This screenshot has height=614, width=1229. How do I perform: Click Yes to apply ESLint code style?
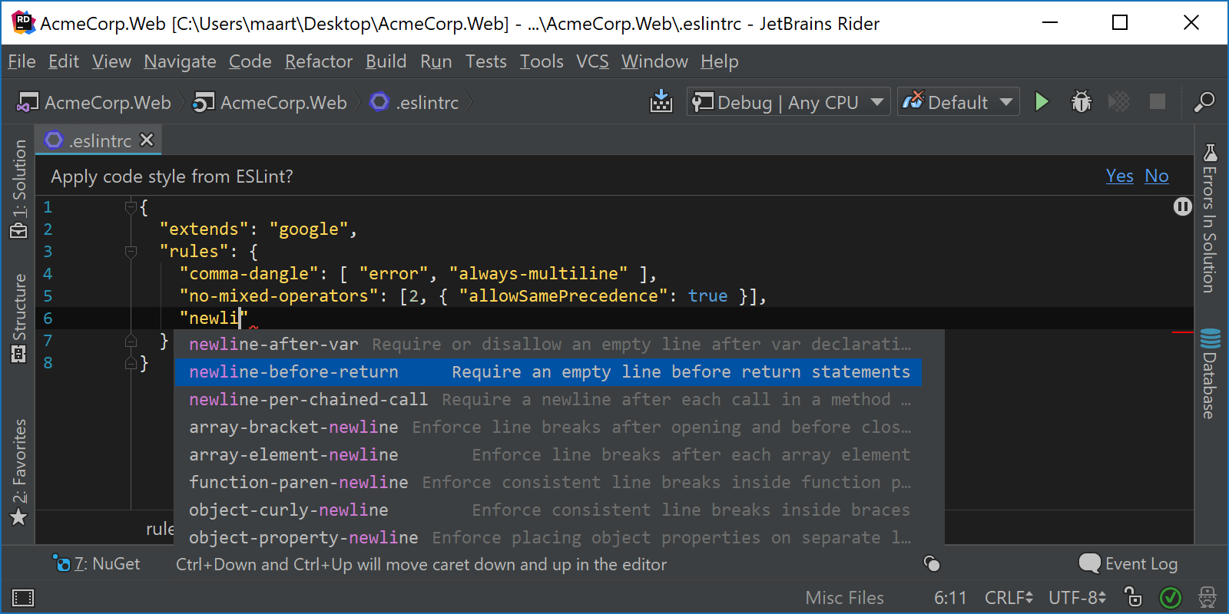click(1119, 176)
